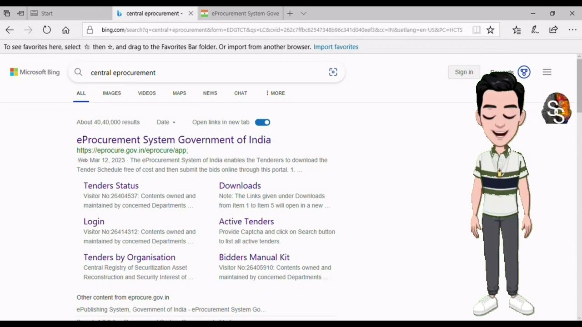
Task: Click Other content from eprocure.gov.in text
Action: pos(123,297)
